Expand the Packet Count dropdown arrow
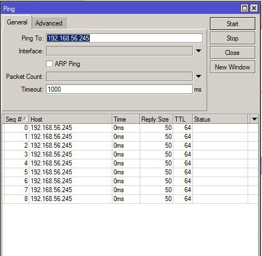 [x=198, y=77]
